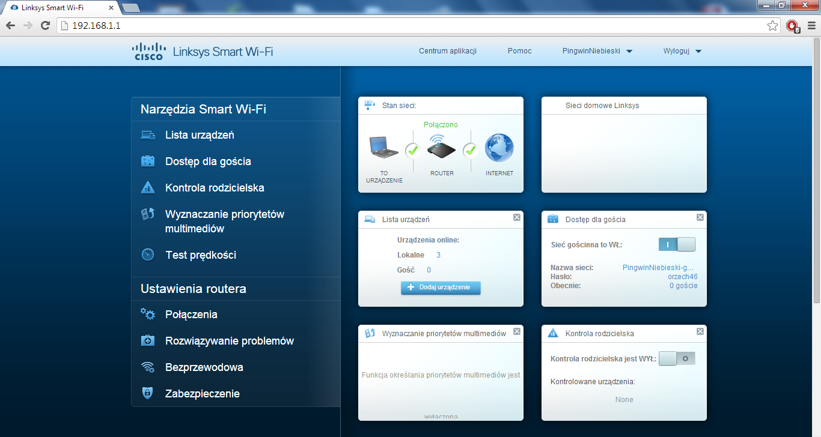Expand the PingwinNiebieski dropdown
This screenshot has width=821, height=437.
click(597, 51)
